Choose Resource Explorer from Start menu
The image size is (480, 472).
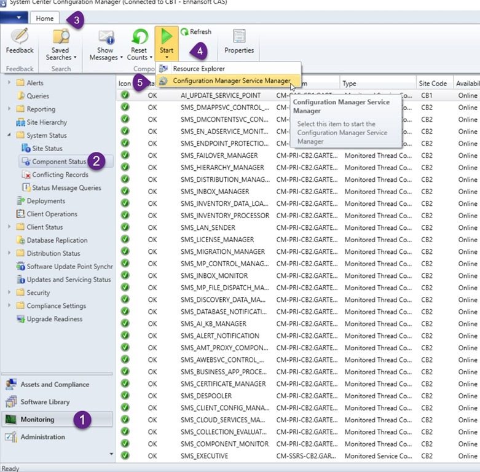[x=199, y=69]
